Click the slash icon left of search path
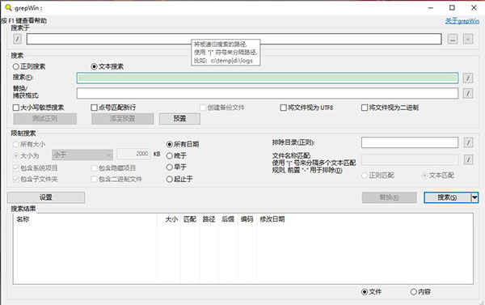This screenshot has width=485, height=305. pos(18,39)
